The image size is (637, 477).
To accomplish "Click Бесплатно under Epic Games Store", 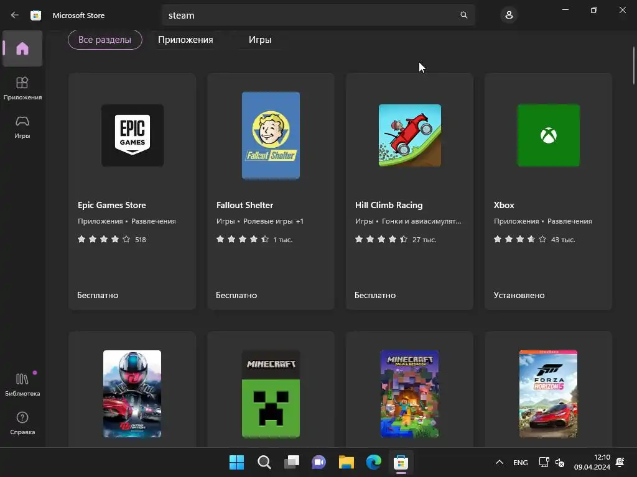I will (98, 295).
